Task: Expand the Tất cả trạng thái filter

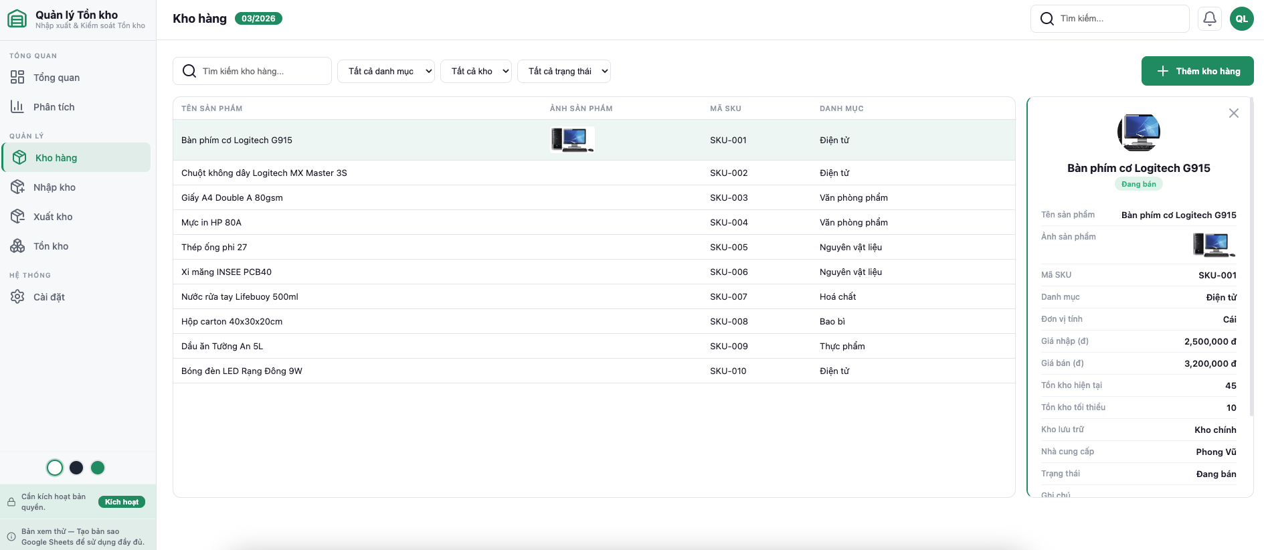Action: (x=564, y=72)
